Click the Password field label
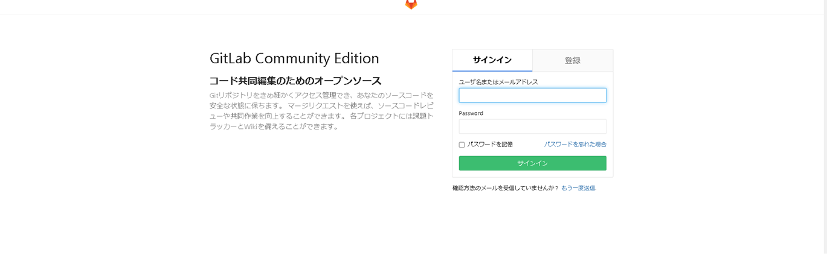 (471, 113)
